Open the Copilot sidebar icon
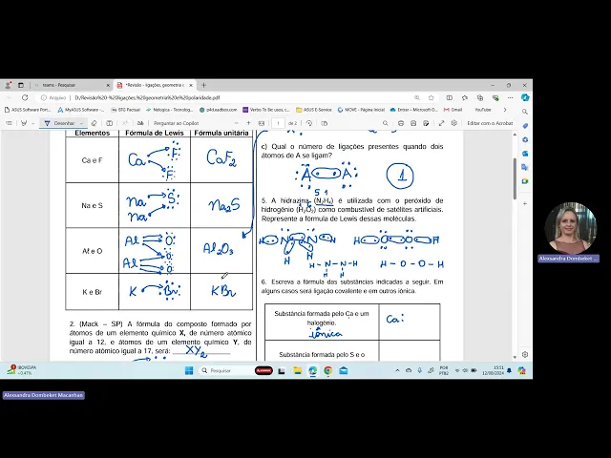This screenshot has width=611, height=458. click(525, 97)
